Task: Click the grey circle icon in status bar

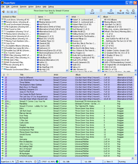Action: tap(35, 162)
